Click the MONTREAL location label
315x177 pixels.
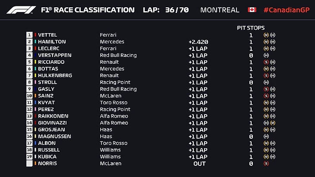[x=220, y=10]
